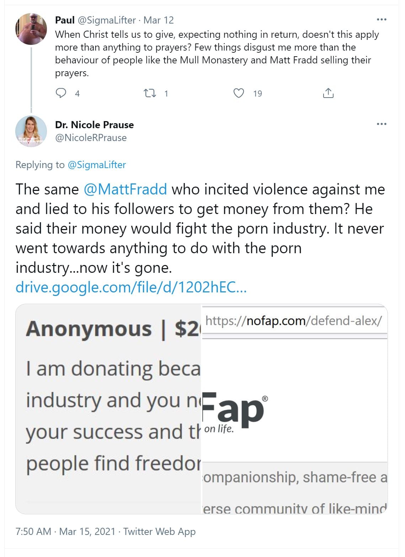Like Paul's tweet with heart icon
The height and width of the screenshot is (557, 405).
point(239,93)
